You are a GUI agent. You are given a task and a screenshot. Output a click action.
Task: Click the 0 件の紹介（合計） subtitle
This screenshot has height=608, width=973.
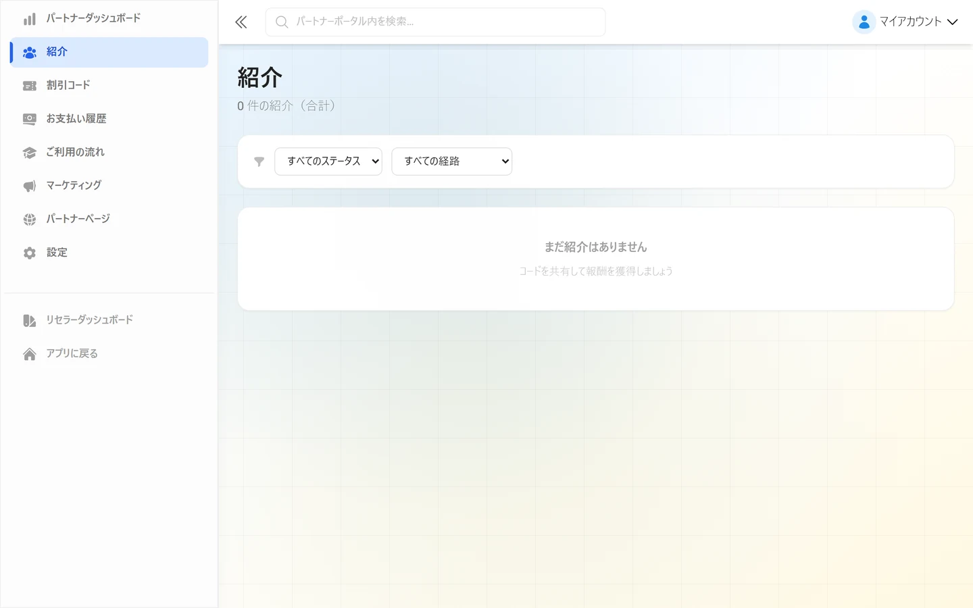tap(286, 106)
